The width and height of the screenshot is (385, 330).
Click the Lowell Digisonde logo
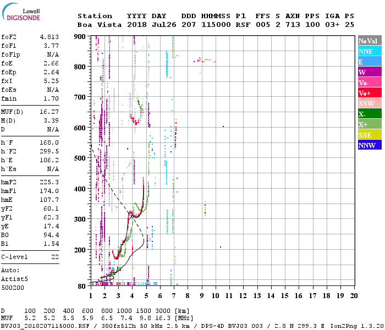click(x=21, y=12)
